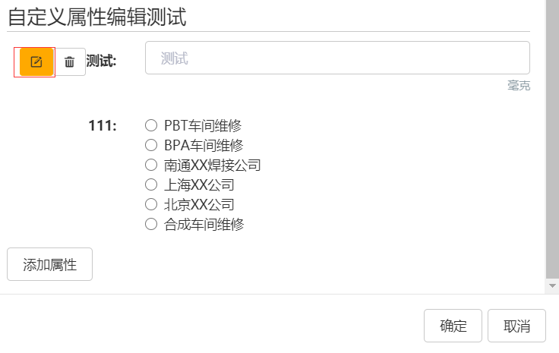Image resolution: width=559 pixels, height=353 pixels.
Task: Click the scrollbar down arrow
Action: pos(552,285)
